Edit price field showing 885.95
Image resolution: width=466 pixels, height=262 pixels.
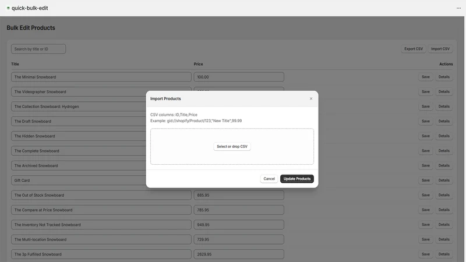click(x=239, y=195)
